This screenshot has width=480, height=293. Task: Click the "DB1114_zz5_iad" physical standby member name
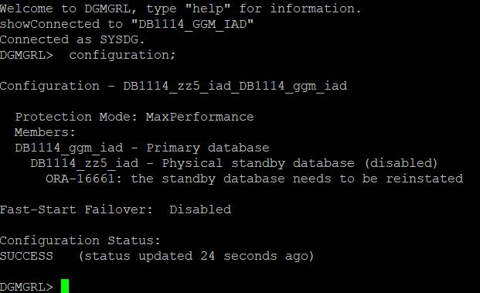[x=84, y=163]
